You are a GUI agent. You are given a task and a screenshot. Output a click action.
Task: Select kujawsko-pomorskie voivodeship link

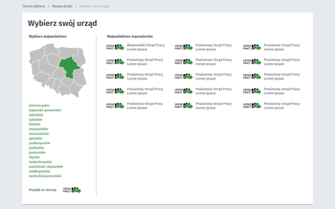(45, 110)
